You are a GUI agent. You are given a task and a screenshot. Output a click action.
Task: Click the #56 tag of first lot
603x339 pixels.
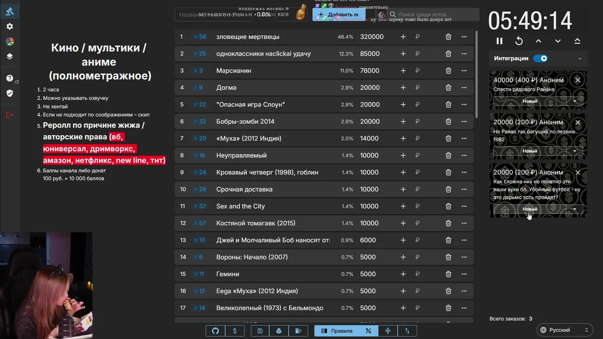pos(200,37)
